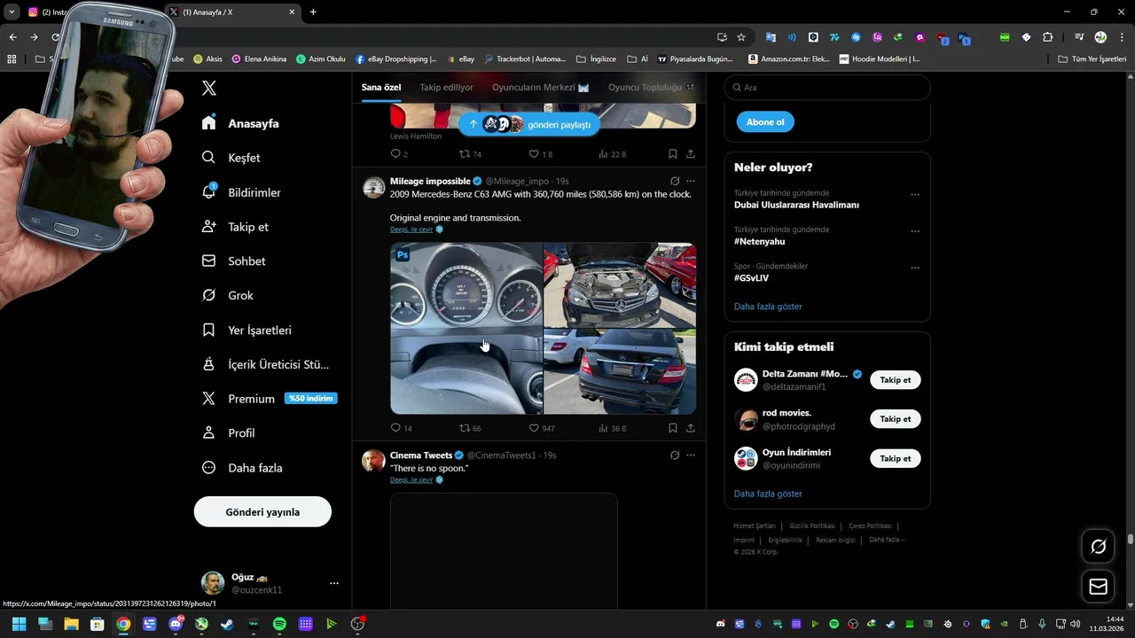Open Steam from taskbar
The width and height of the screenshot is (1135, 638).
pyautogui.click(x=227, y=624)
